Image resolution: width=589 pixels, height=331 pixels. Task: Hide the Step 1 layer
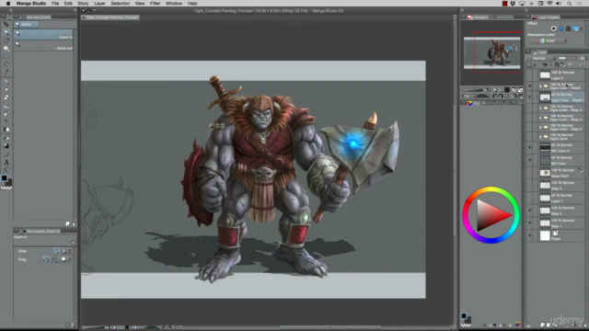point(530,223)
